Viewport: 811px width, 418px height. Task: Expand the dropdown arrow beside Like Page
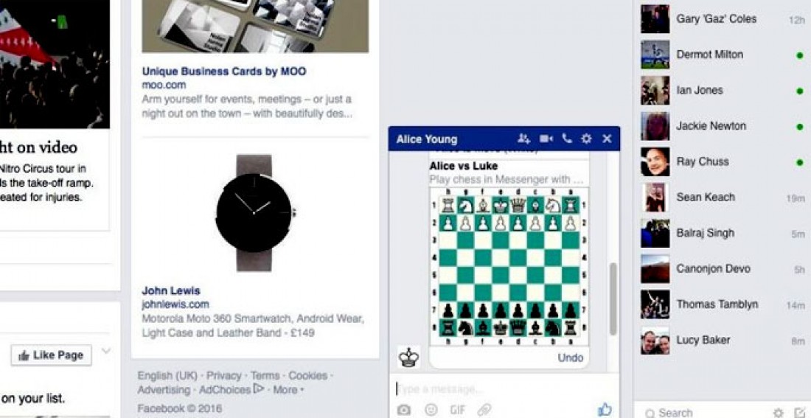pyautogui.click(x=106, y=351)
